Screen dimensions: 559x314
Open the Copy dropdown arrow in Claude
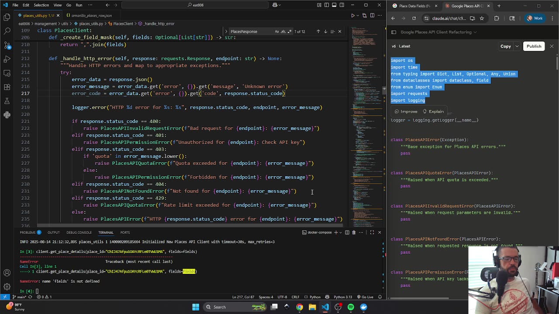(x=517, y=46)
